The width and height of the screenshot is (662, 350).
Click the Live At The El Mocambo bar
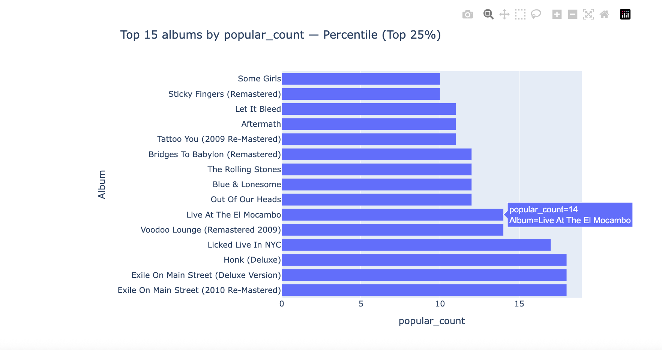tap(392, 215)
